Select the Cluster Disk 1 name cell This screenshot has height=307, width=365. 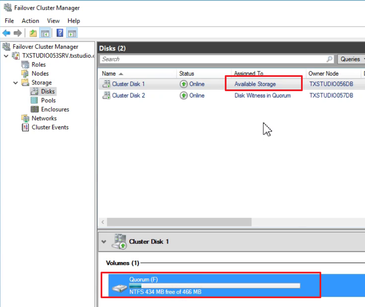click(128, 84)
